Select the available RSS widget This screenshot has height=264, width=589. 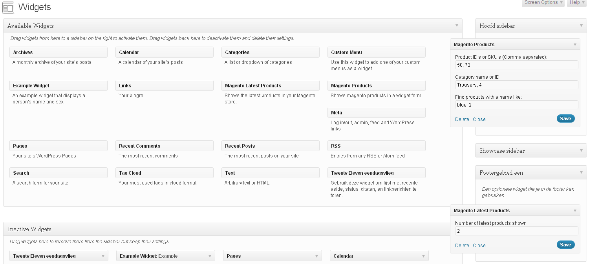(x=377, y=146)
